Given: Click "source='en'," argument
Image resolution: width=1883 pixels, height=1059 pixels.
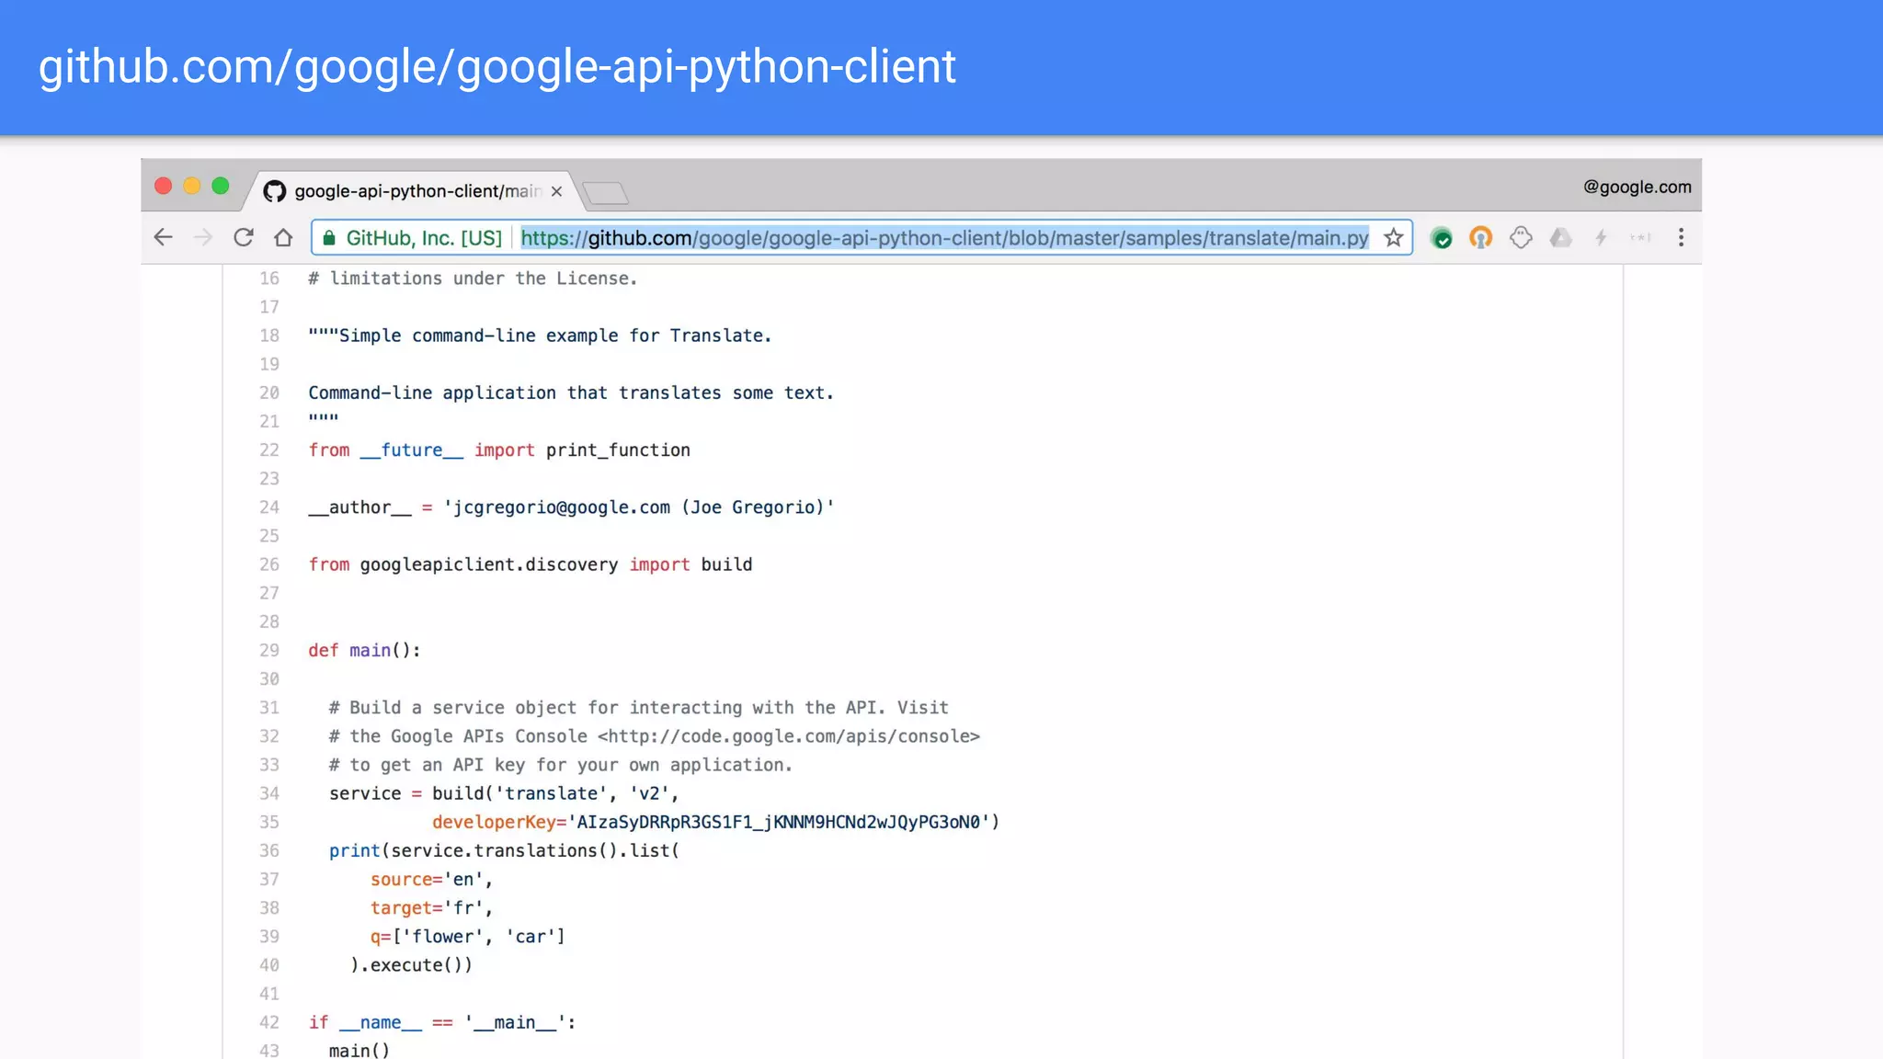Looking at the screenshot, I should (x=431, y=880).
